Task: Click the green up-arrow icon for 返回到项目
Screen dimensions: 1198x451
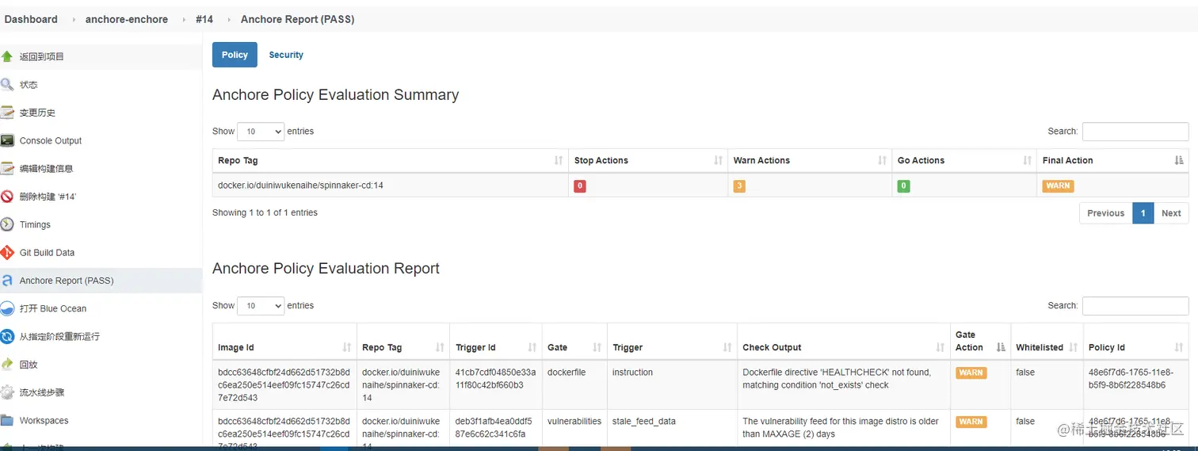Action: [x=7, y=56]
